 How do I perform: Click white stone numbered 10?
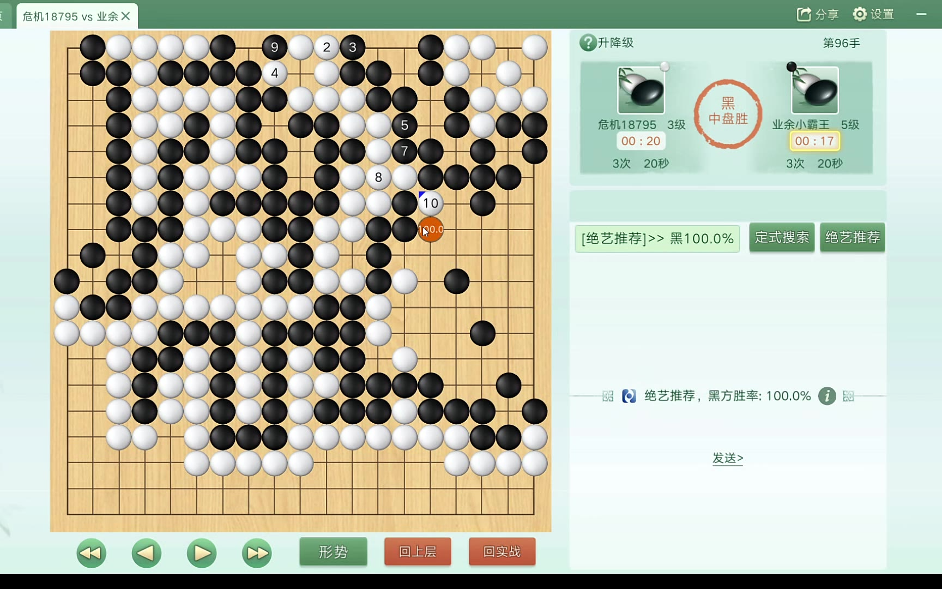(x=431, y=203)
